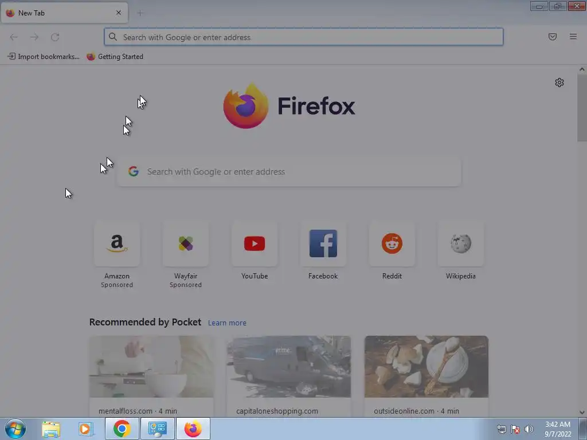The width and height of the screenshot is (587, 440).
Task: Click Recommended by Pocket heading
Action: pyautogui.click(x=145, y=322)
